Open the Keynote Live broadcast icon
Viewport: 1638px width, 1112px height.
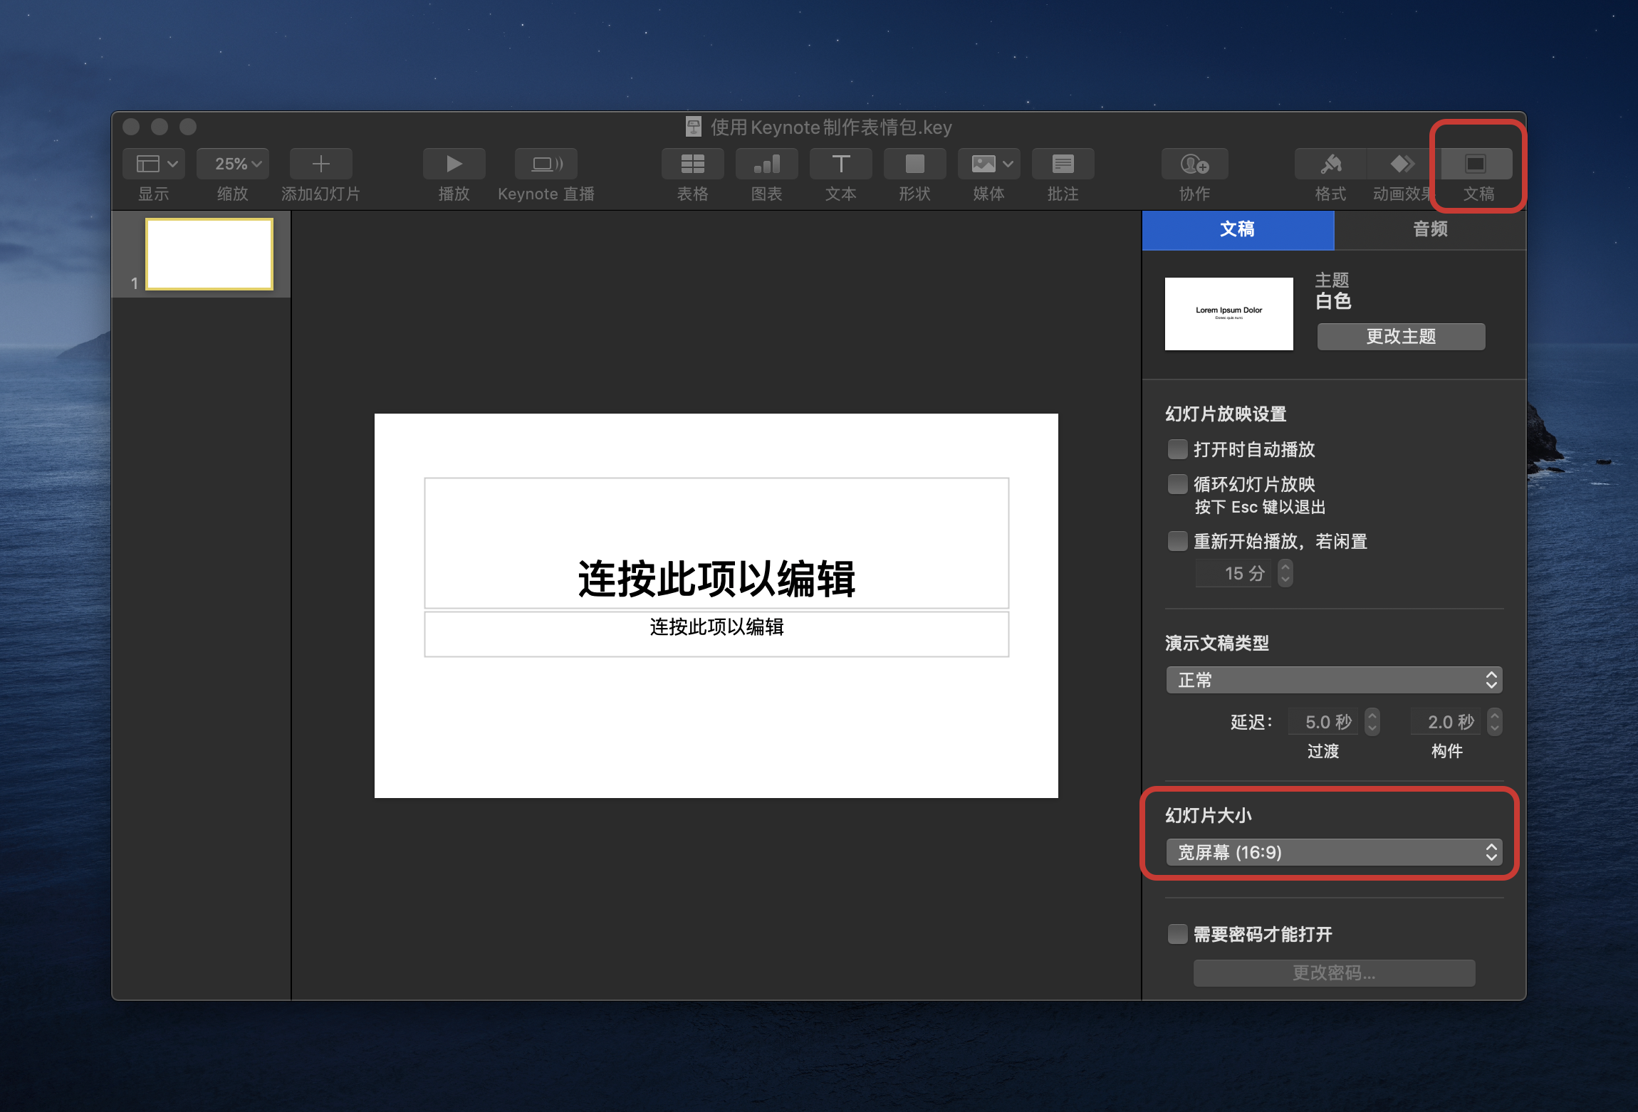(x=546, y=164)
